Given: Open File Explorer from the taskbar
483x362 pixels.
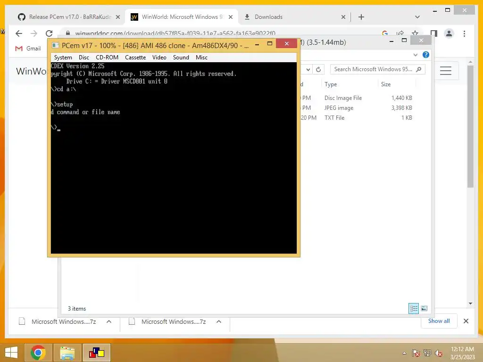Looking at the screenshot, I should pyautogui.click(x=67, y=353).
